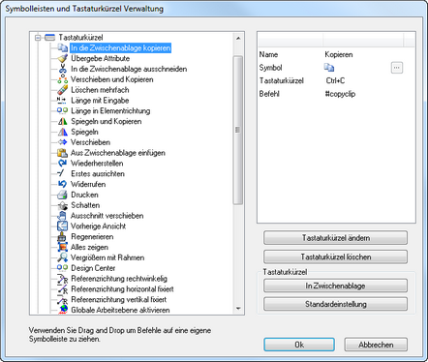428x362 pixels.
Task: Select 'Design Center' entry text
Action: pyautogui.click(x=93, y=268)
